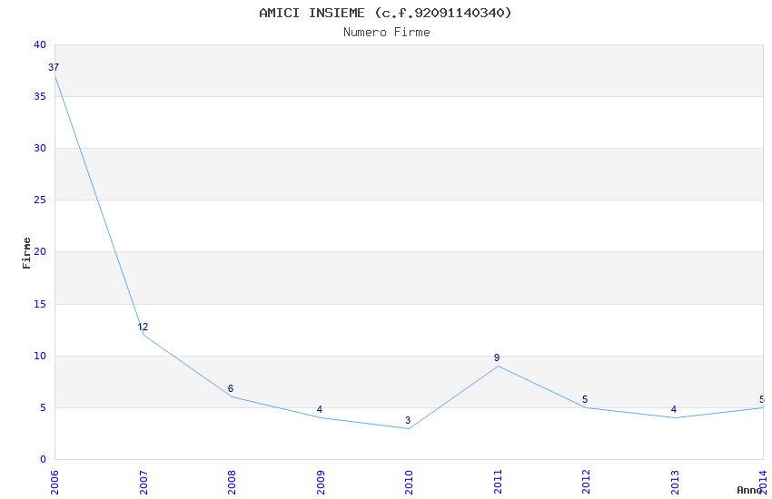Click the 40 tick on the y-axis

tap(39, 45)
